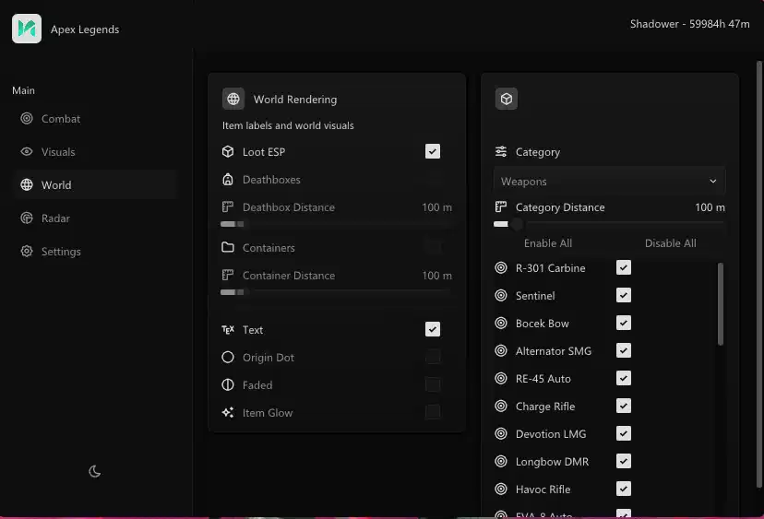Uncheck the Loot ESP checkbox
The height and width of the screenshot is (519, 764).
[x=433, y=151]
